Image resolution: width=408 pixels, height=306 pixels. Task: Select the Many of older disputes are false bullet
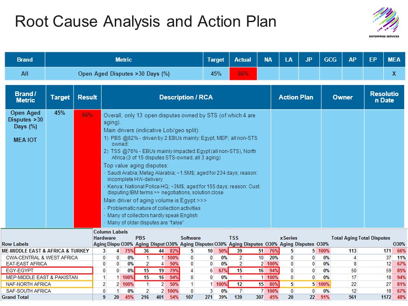[144, 222]
